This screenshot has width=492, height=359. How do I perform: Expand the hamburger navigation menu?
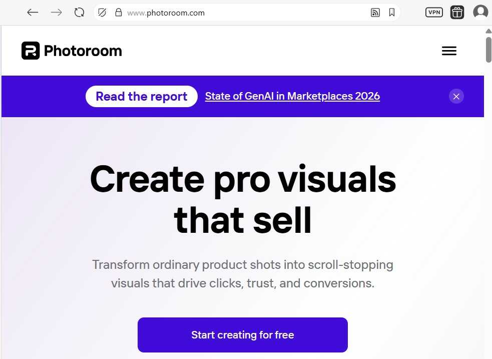point(449,51)
